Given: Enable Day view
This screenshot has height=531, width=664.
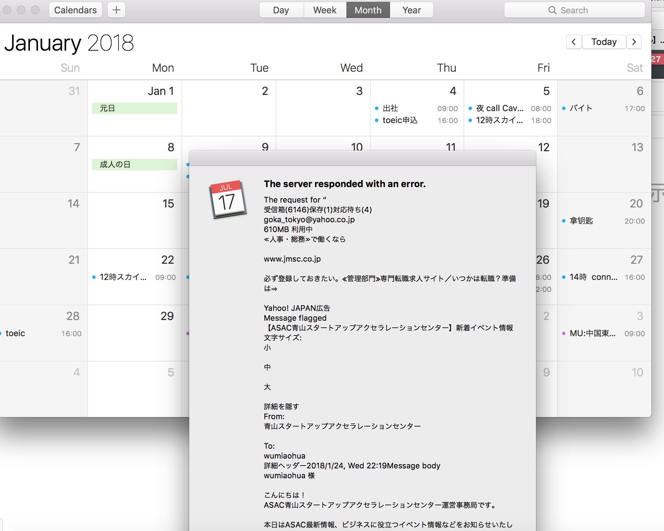Looking at the screenshot, I should 281,10.
